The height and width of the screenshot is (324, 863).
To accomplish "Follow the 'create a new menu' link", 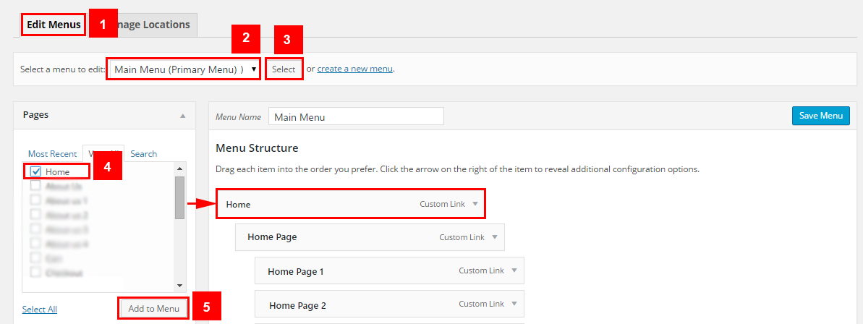I will (x=354, y=69).
